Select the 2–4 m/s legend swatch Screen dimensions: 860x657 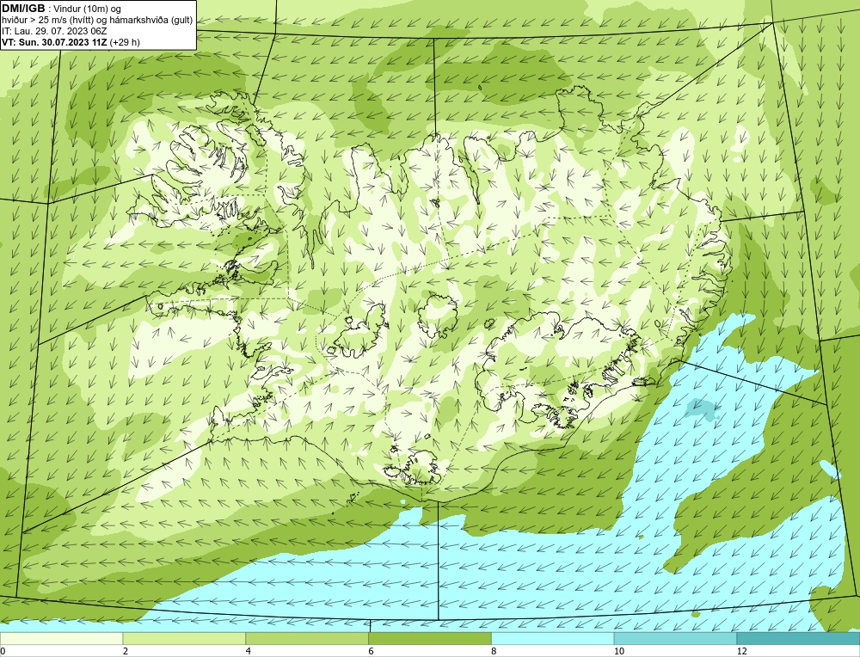click(184, 639)
